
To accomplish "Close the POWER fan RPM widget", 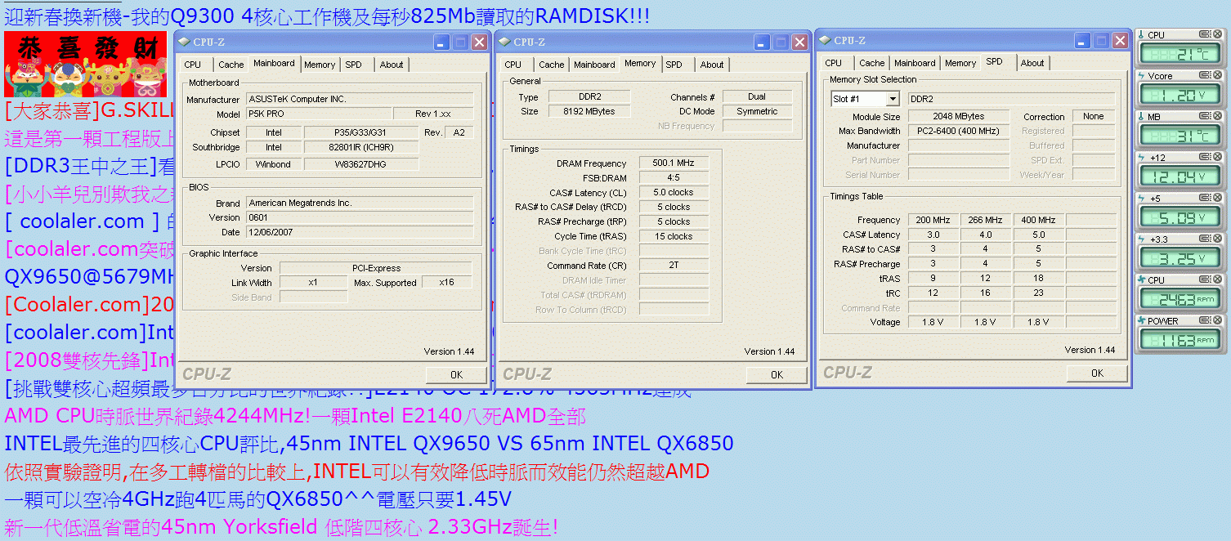I will tap(1217, 320).
